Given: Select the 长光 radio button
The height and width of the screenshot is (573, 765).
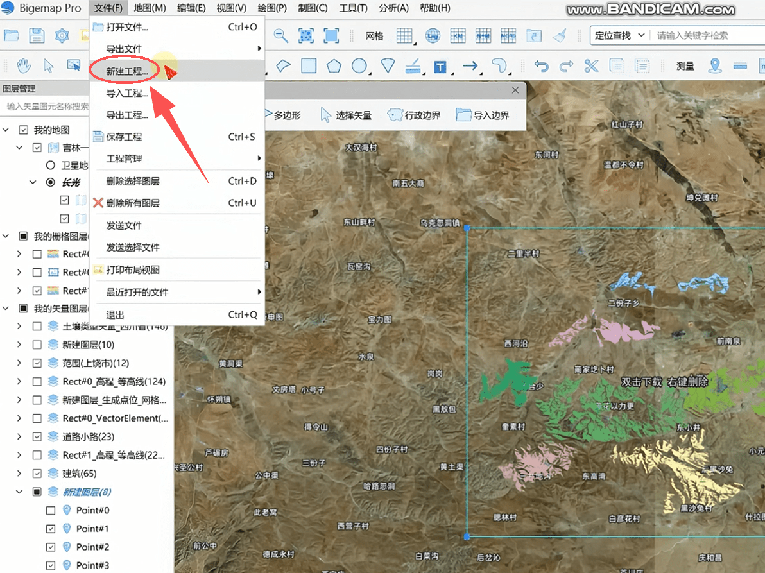Looking at the screenshot, I should (x=50, y=182).
